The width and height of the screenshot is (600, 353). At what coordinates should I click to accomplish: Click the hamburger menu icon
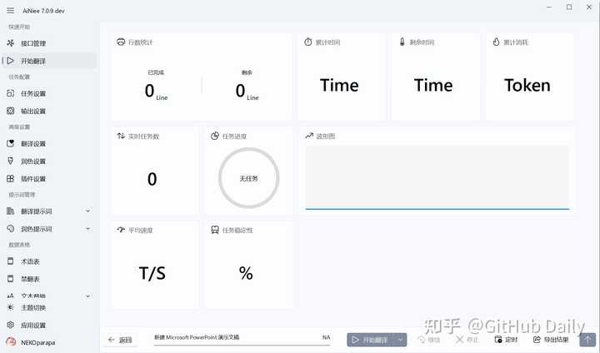(x=10, y=7)
